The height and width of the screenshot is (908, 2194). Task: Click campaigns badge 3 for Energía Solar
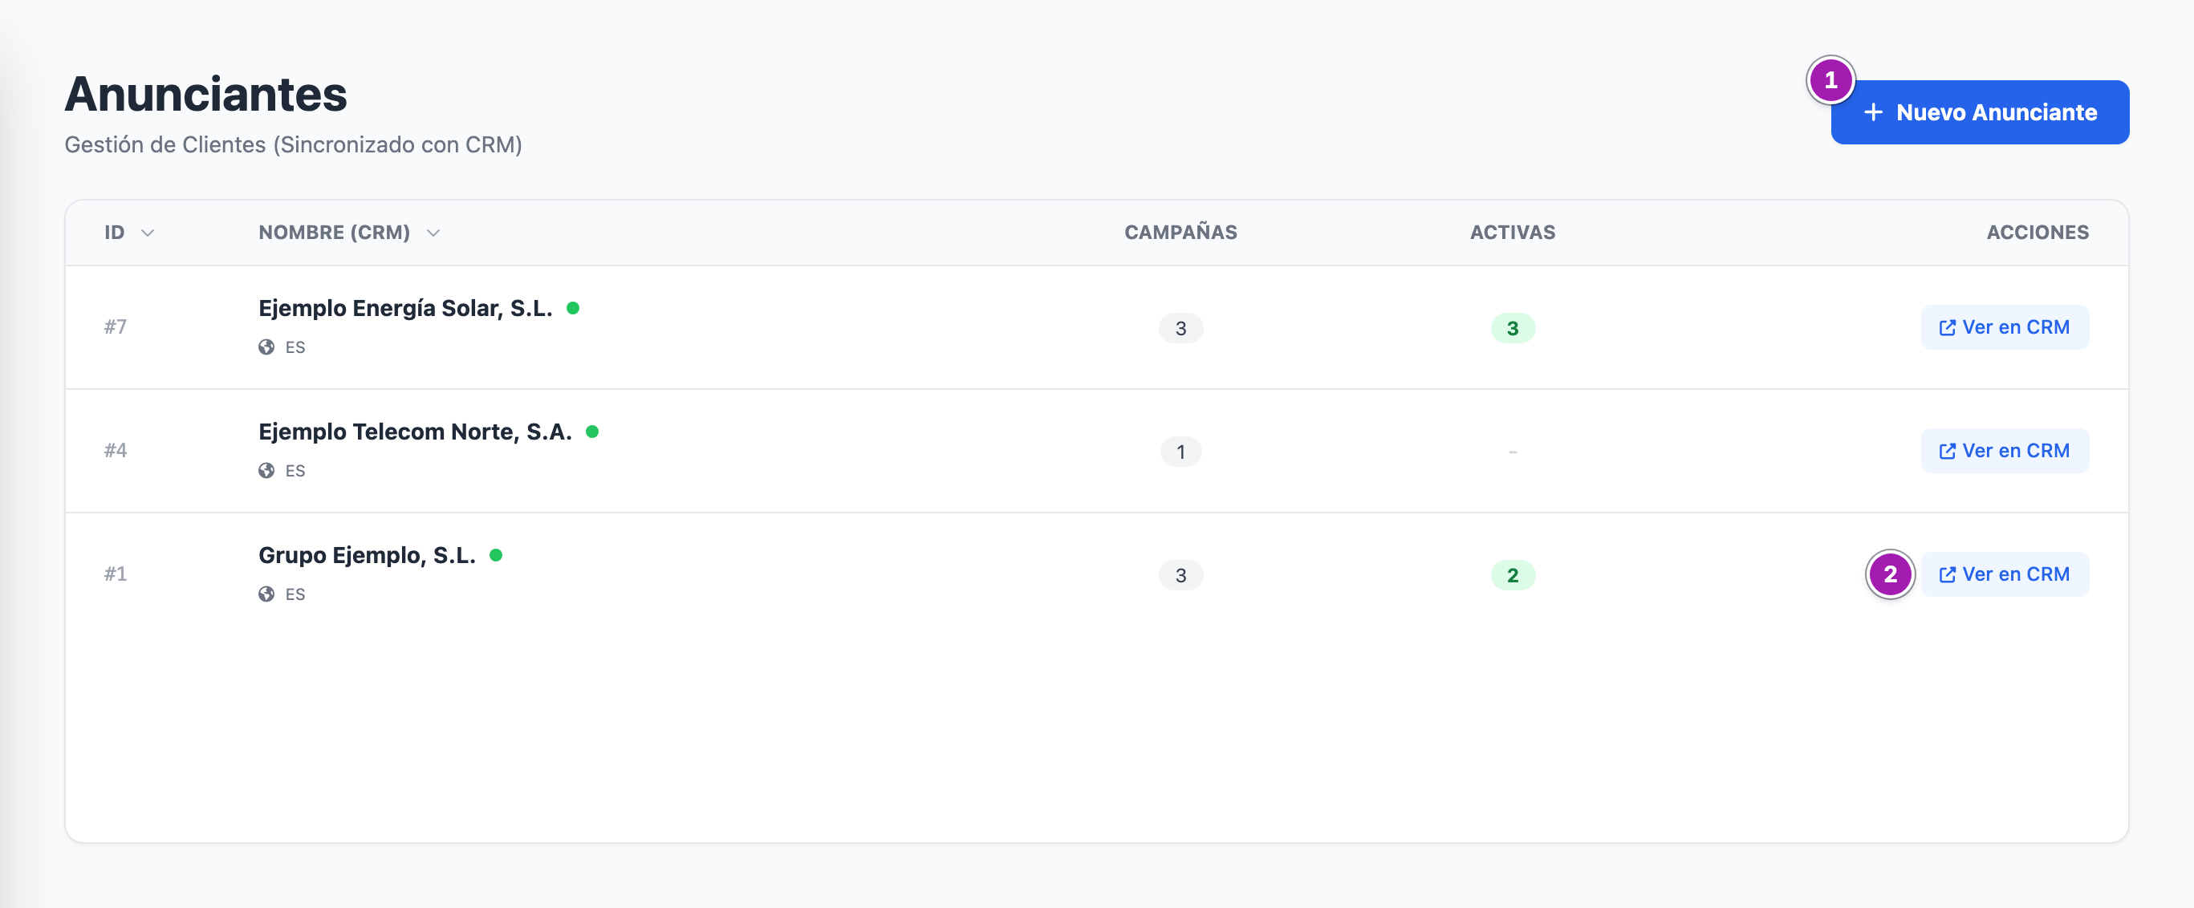coord(1180,329)
